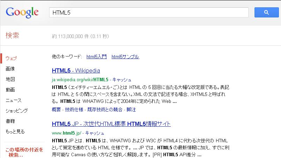This screenshot has height=158, width=281.
Task: Open related keyword html5サンプル
Action: click(x=125, y=57)
